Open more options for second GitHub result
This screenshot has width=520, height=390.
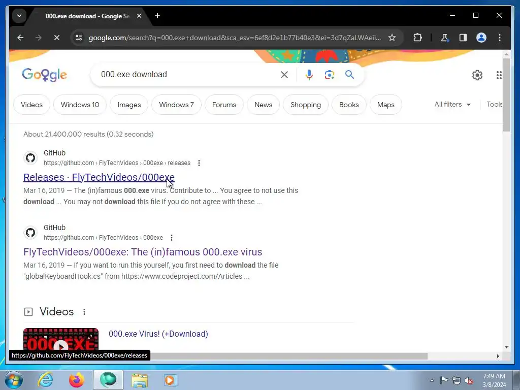[x=172, y=238]
